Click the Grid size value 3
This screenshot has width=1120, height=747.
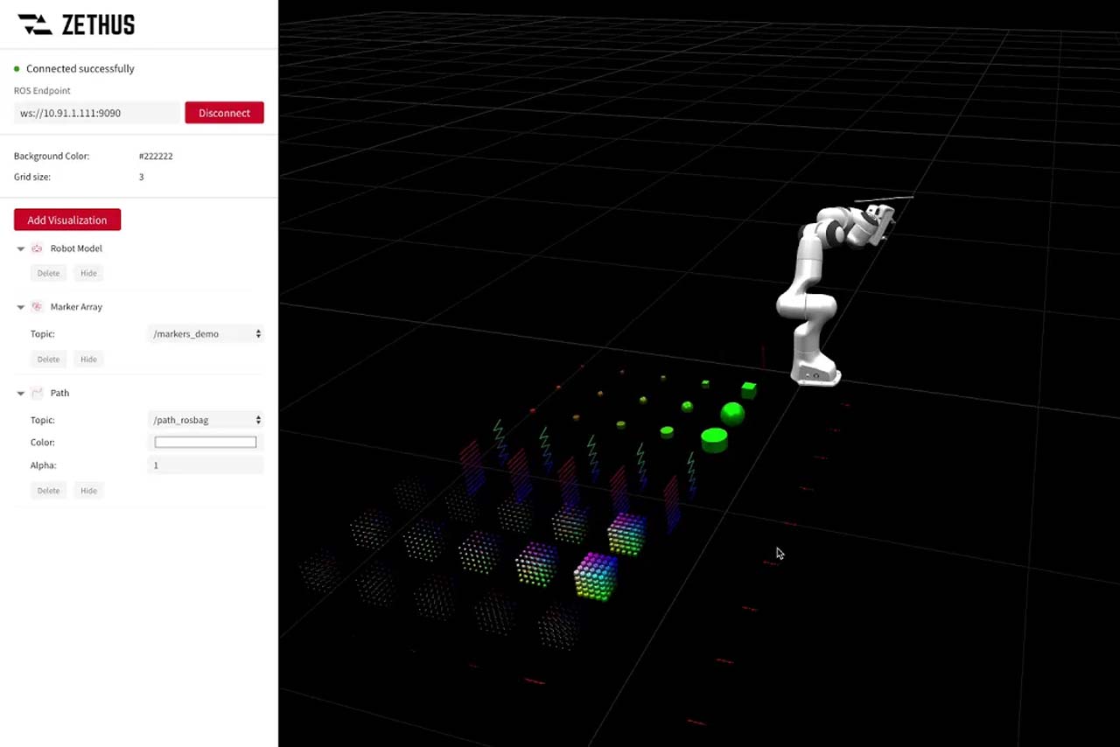coord(141,177)
